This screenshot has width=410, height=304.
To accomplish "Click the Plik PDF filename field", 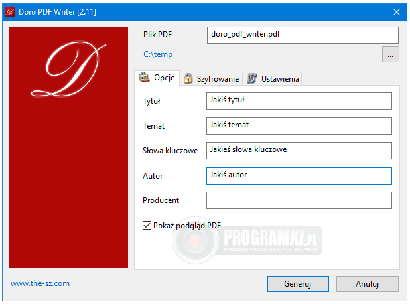I will click(303, 35).
